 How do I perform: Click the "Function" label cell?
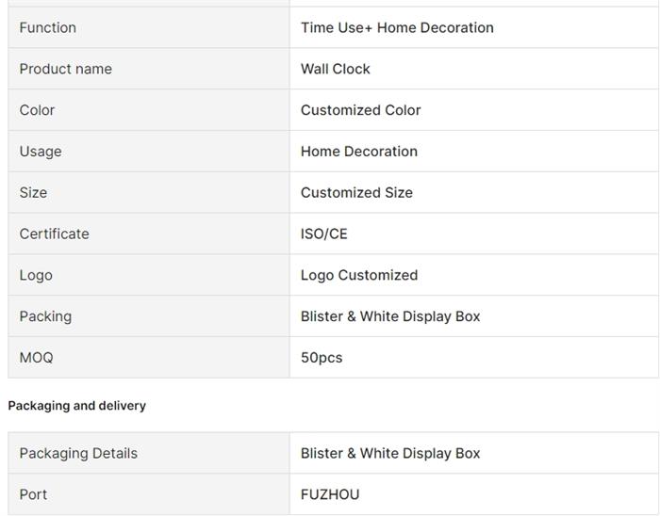(48, 27)
